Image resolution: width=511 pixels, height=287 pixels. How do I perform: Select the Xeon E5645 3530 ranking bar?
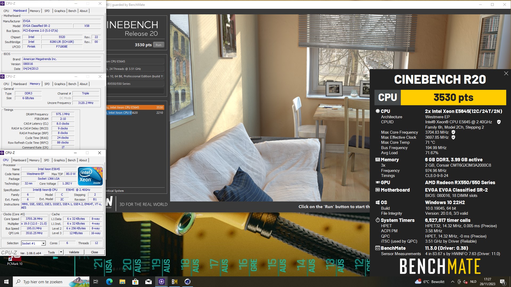click(x=135, y=107)
